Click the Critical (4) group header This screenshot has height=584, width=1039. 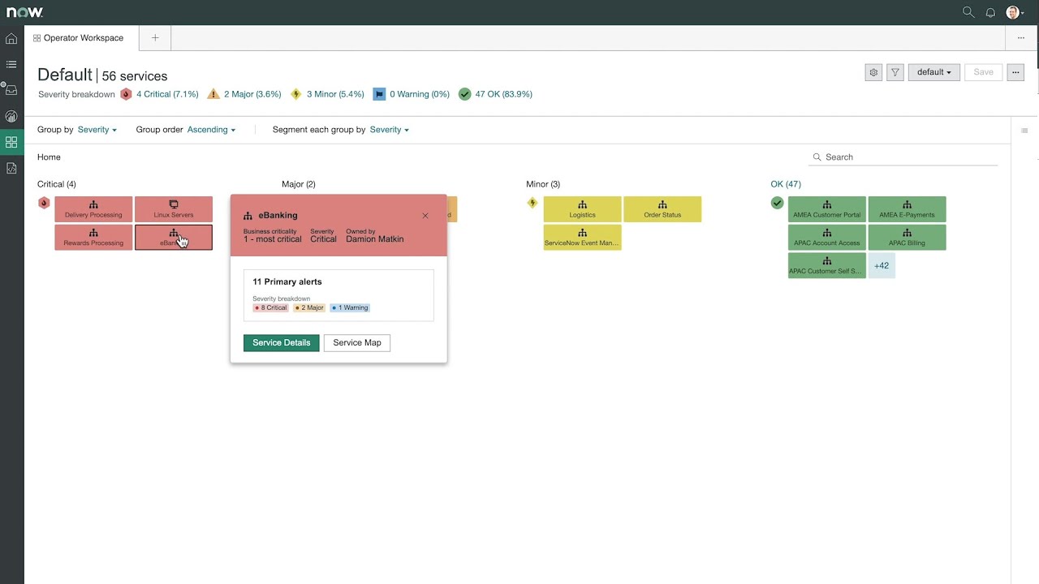click(57, 184)
